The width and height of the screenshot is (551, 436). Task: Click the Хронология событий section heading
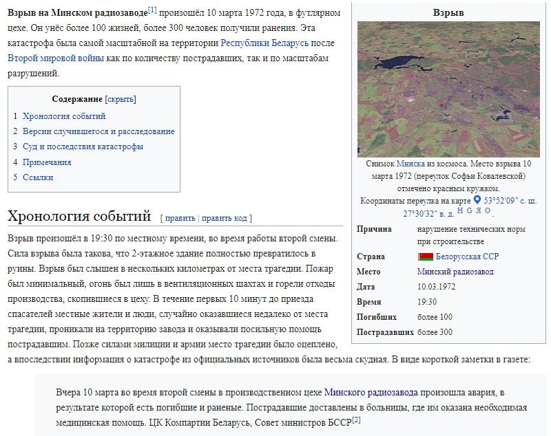[x=79, y=216]
